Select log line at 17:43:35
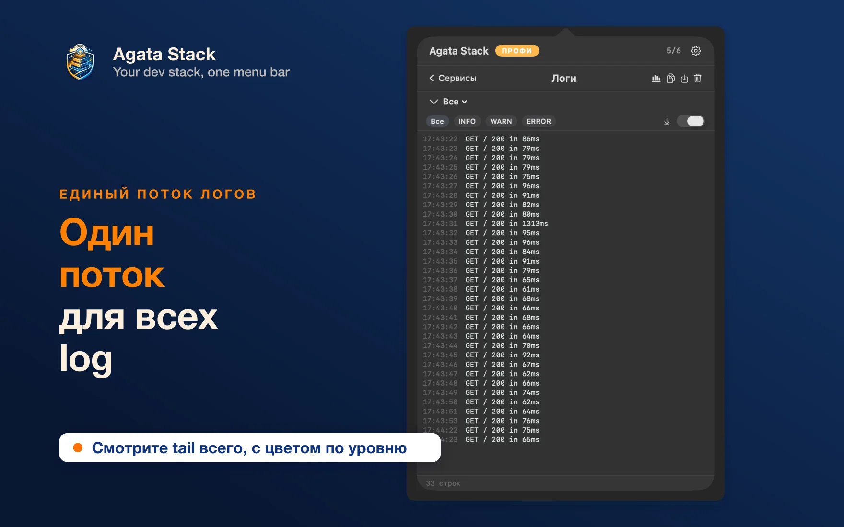Image resolution: width=844 pixels, height=527 pixels. click(481, 261)
